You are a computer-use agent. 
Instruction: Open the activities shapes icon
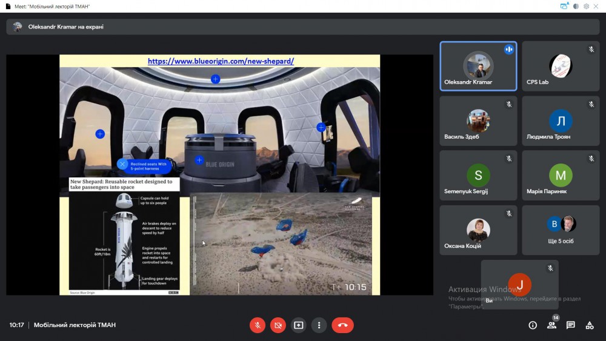coord(590,325)
